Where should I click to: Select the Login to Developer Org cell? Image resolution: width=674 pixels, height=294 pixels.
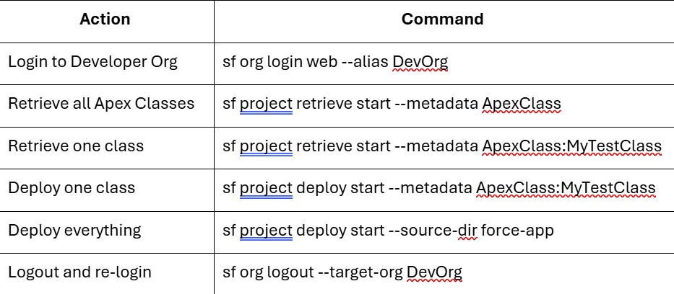(92, 61)
